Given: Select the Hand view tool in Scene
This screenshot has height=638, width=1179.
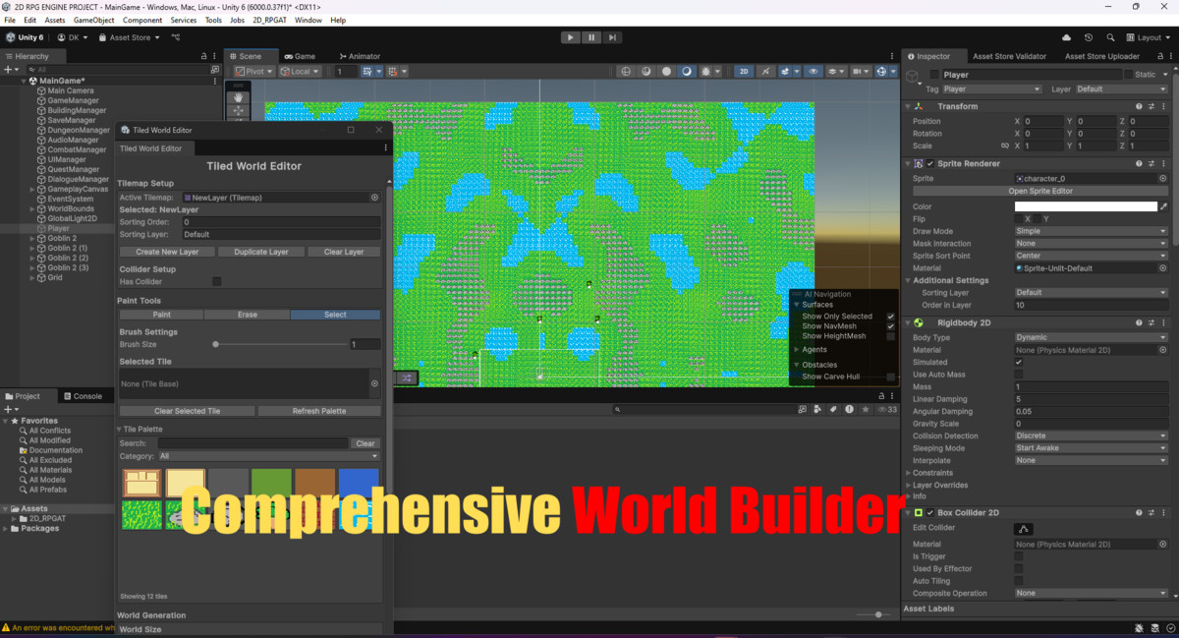Looking at the screenshot, I should (238, 97).
